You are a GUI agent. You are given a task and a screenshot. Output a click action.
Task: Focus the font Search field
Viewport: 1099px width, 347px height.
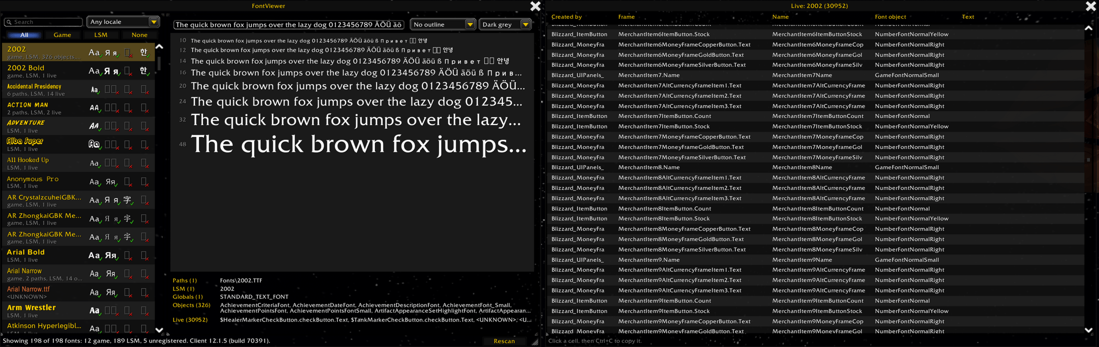[43, 22]
